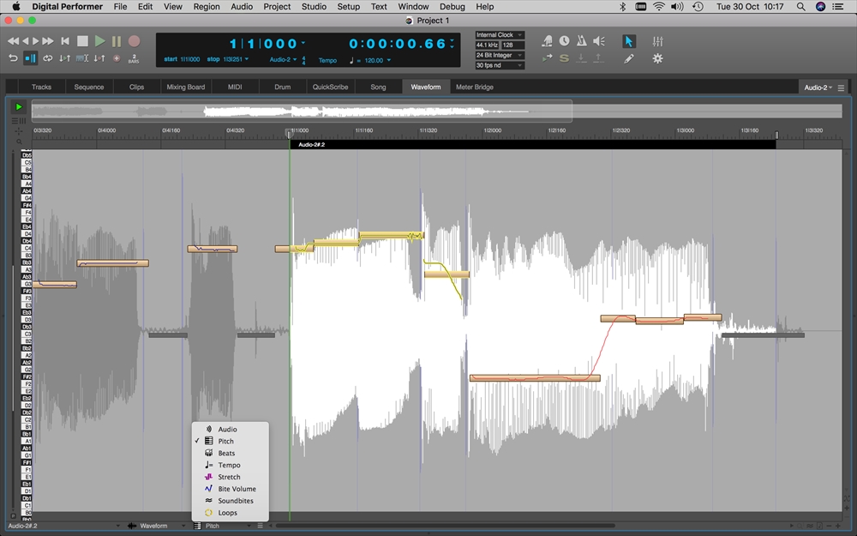
Task: Click the punch-in down arrow icon
Action: click(x=581, y=58)
